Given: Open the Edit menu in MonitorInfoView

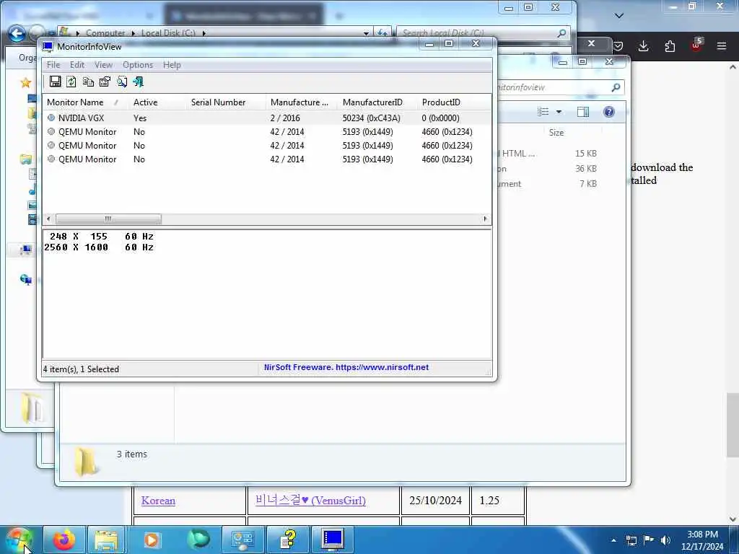Looking at the screenshot, I should tap(76, 64).
